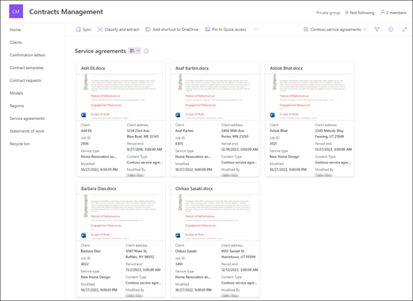
Task: Click New Home Design on Barbara Dias card
Action: (x=95, y=277)
